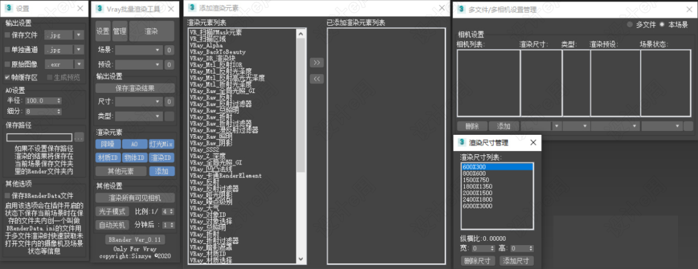Toggle the 灯光Mix render element button
Viewport: 698px width, 269px height.
point(162,144)
